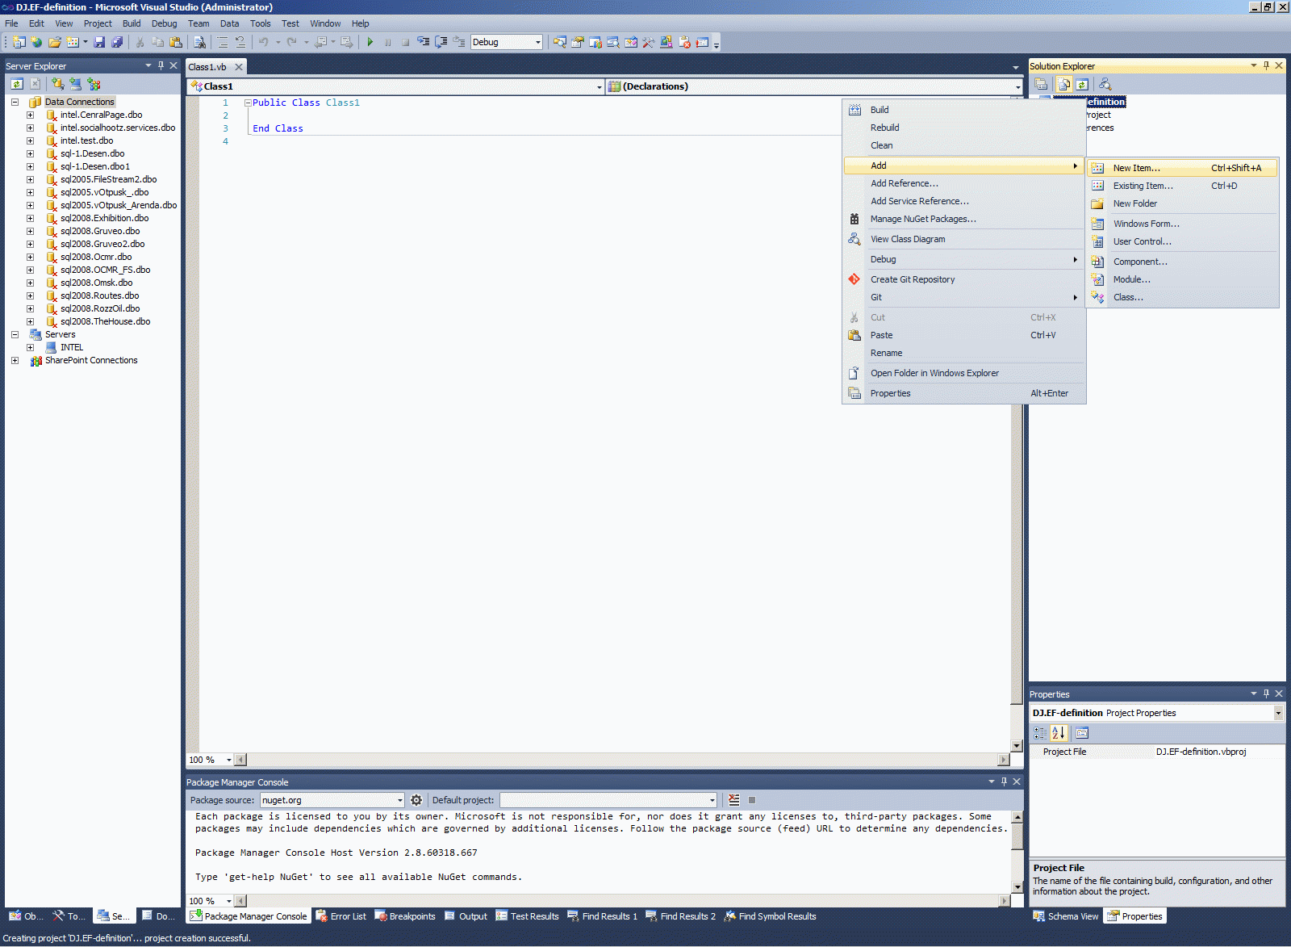This screenshot has width=1291, height=947.
Task: Open Properties panel object selector dropdown
Action: point(1278,713)
